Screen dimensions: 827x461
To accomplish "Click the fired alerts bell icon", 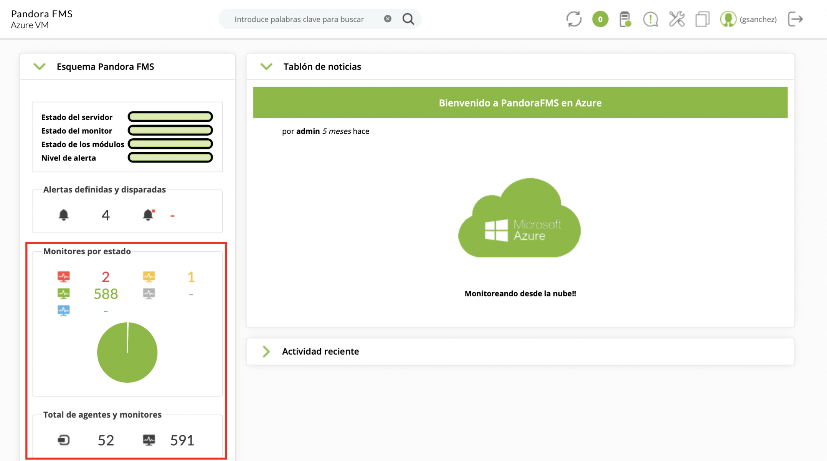I will pyautogui.click(x=149, y=215).
